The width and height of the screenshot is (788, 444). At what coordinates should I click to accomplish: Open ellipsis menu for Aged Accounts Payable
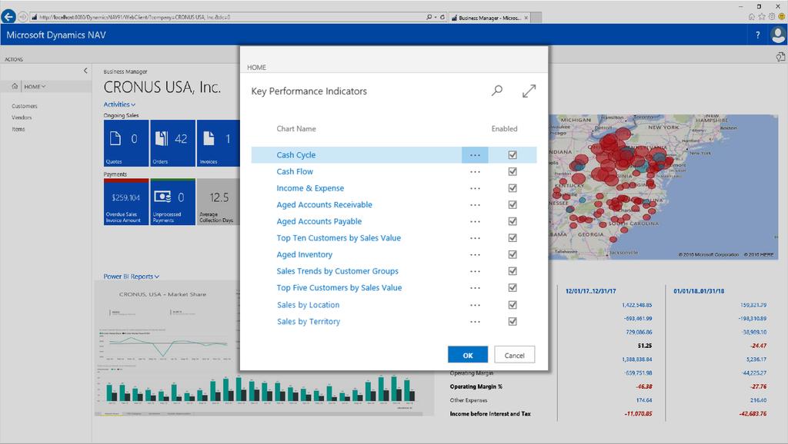click(x=475, y=221)
